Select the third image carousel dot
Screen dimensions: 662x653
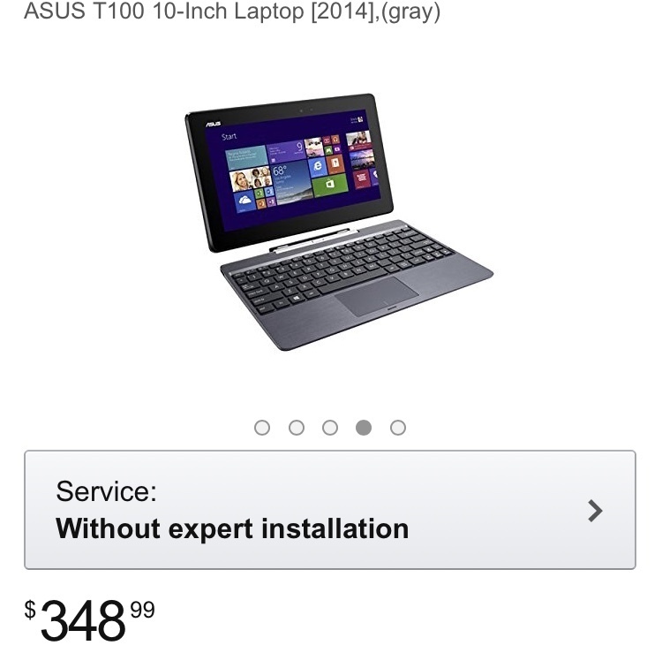click(330, 428)
